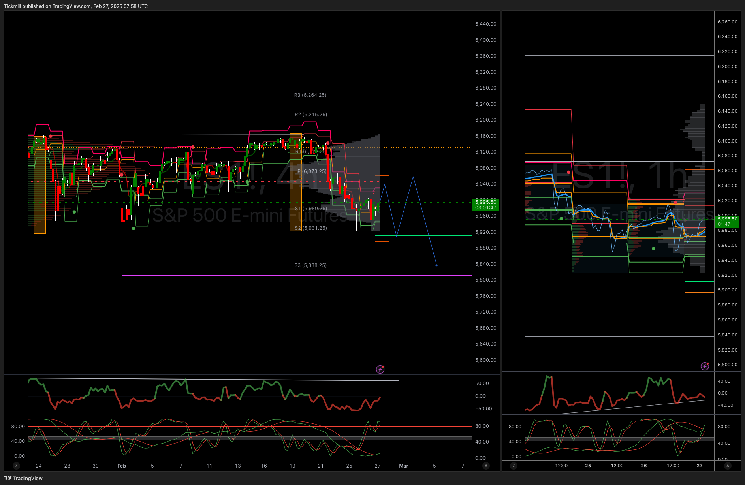Image resolution: width=745 pixels, height=485 pixels.
Task: Click the 28 date label on left time axis
Action: tap(67, 466)
